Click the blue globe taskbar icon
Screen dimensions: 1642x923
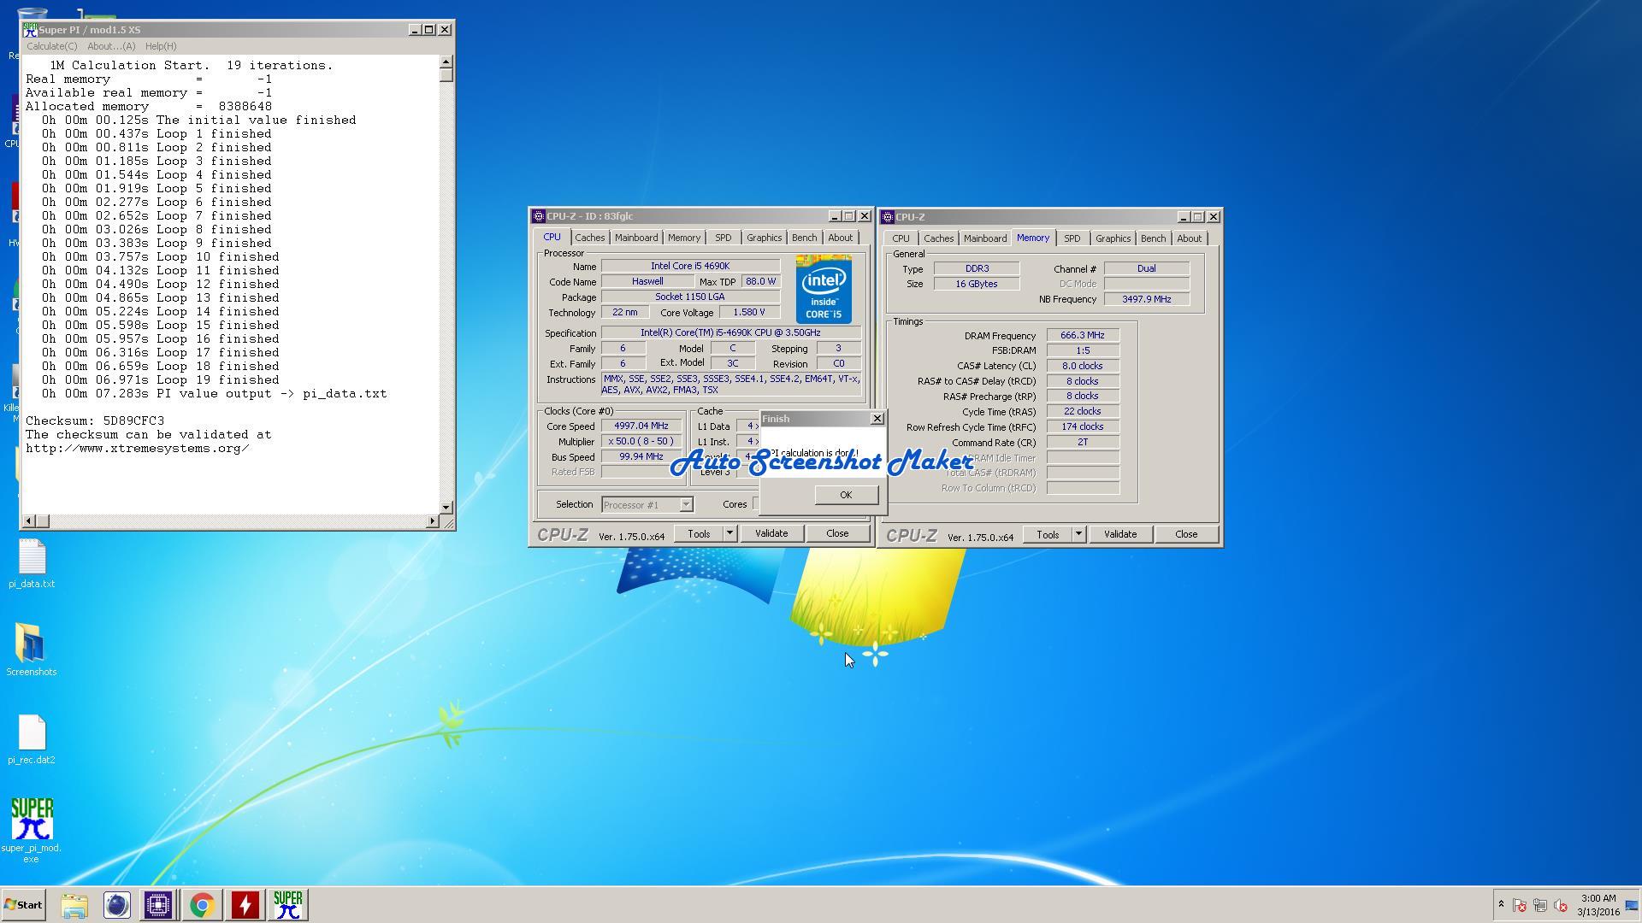tap(117, 905)
